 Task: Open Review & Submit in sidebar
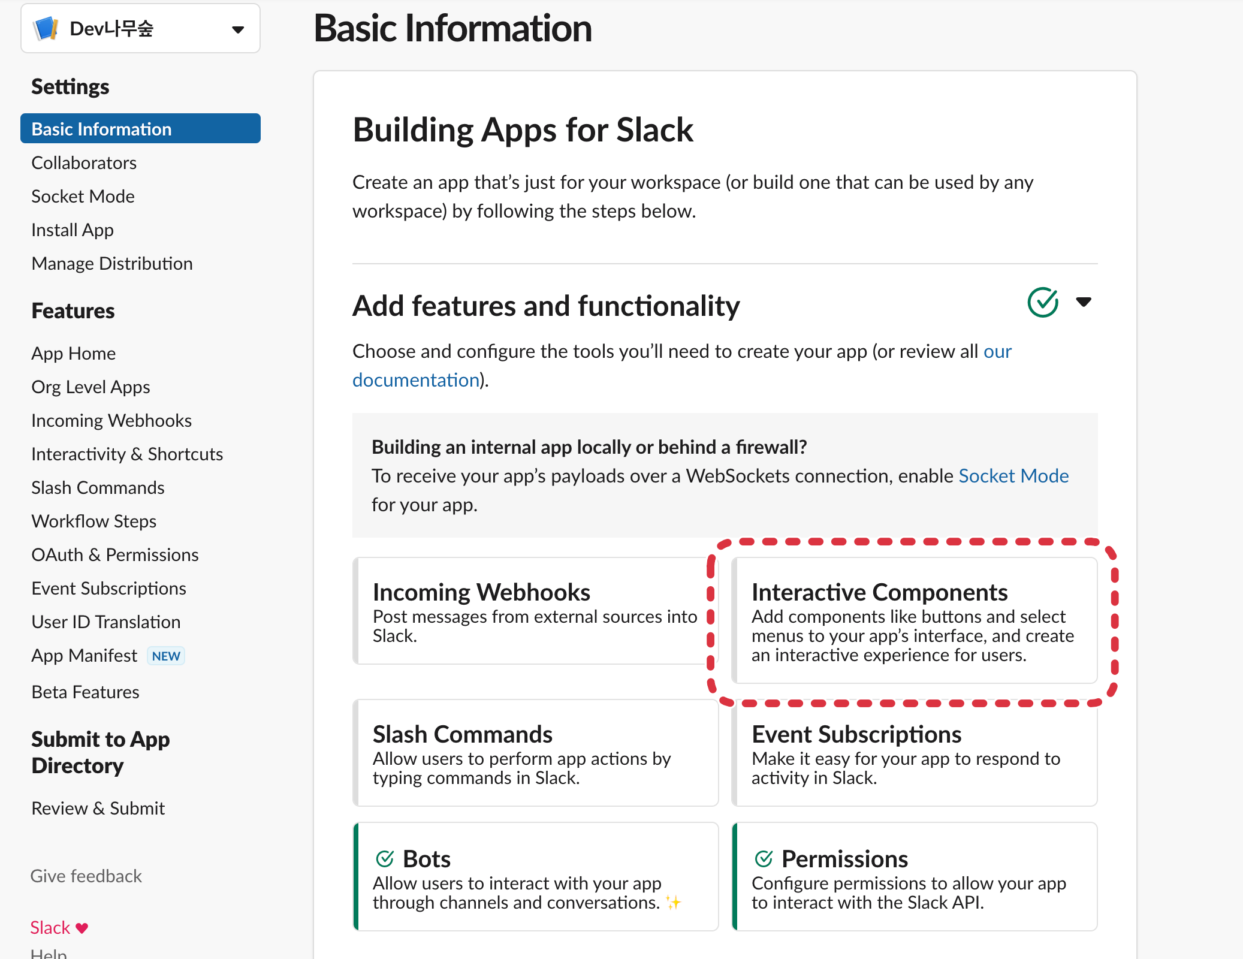98,809
